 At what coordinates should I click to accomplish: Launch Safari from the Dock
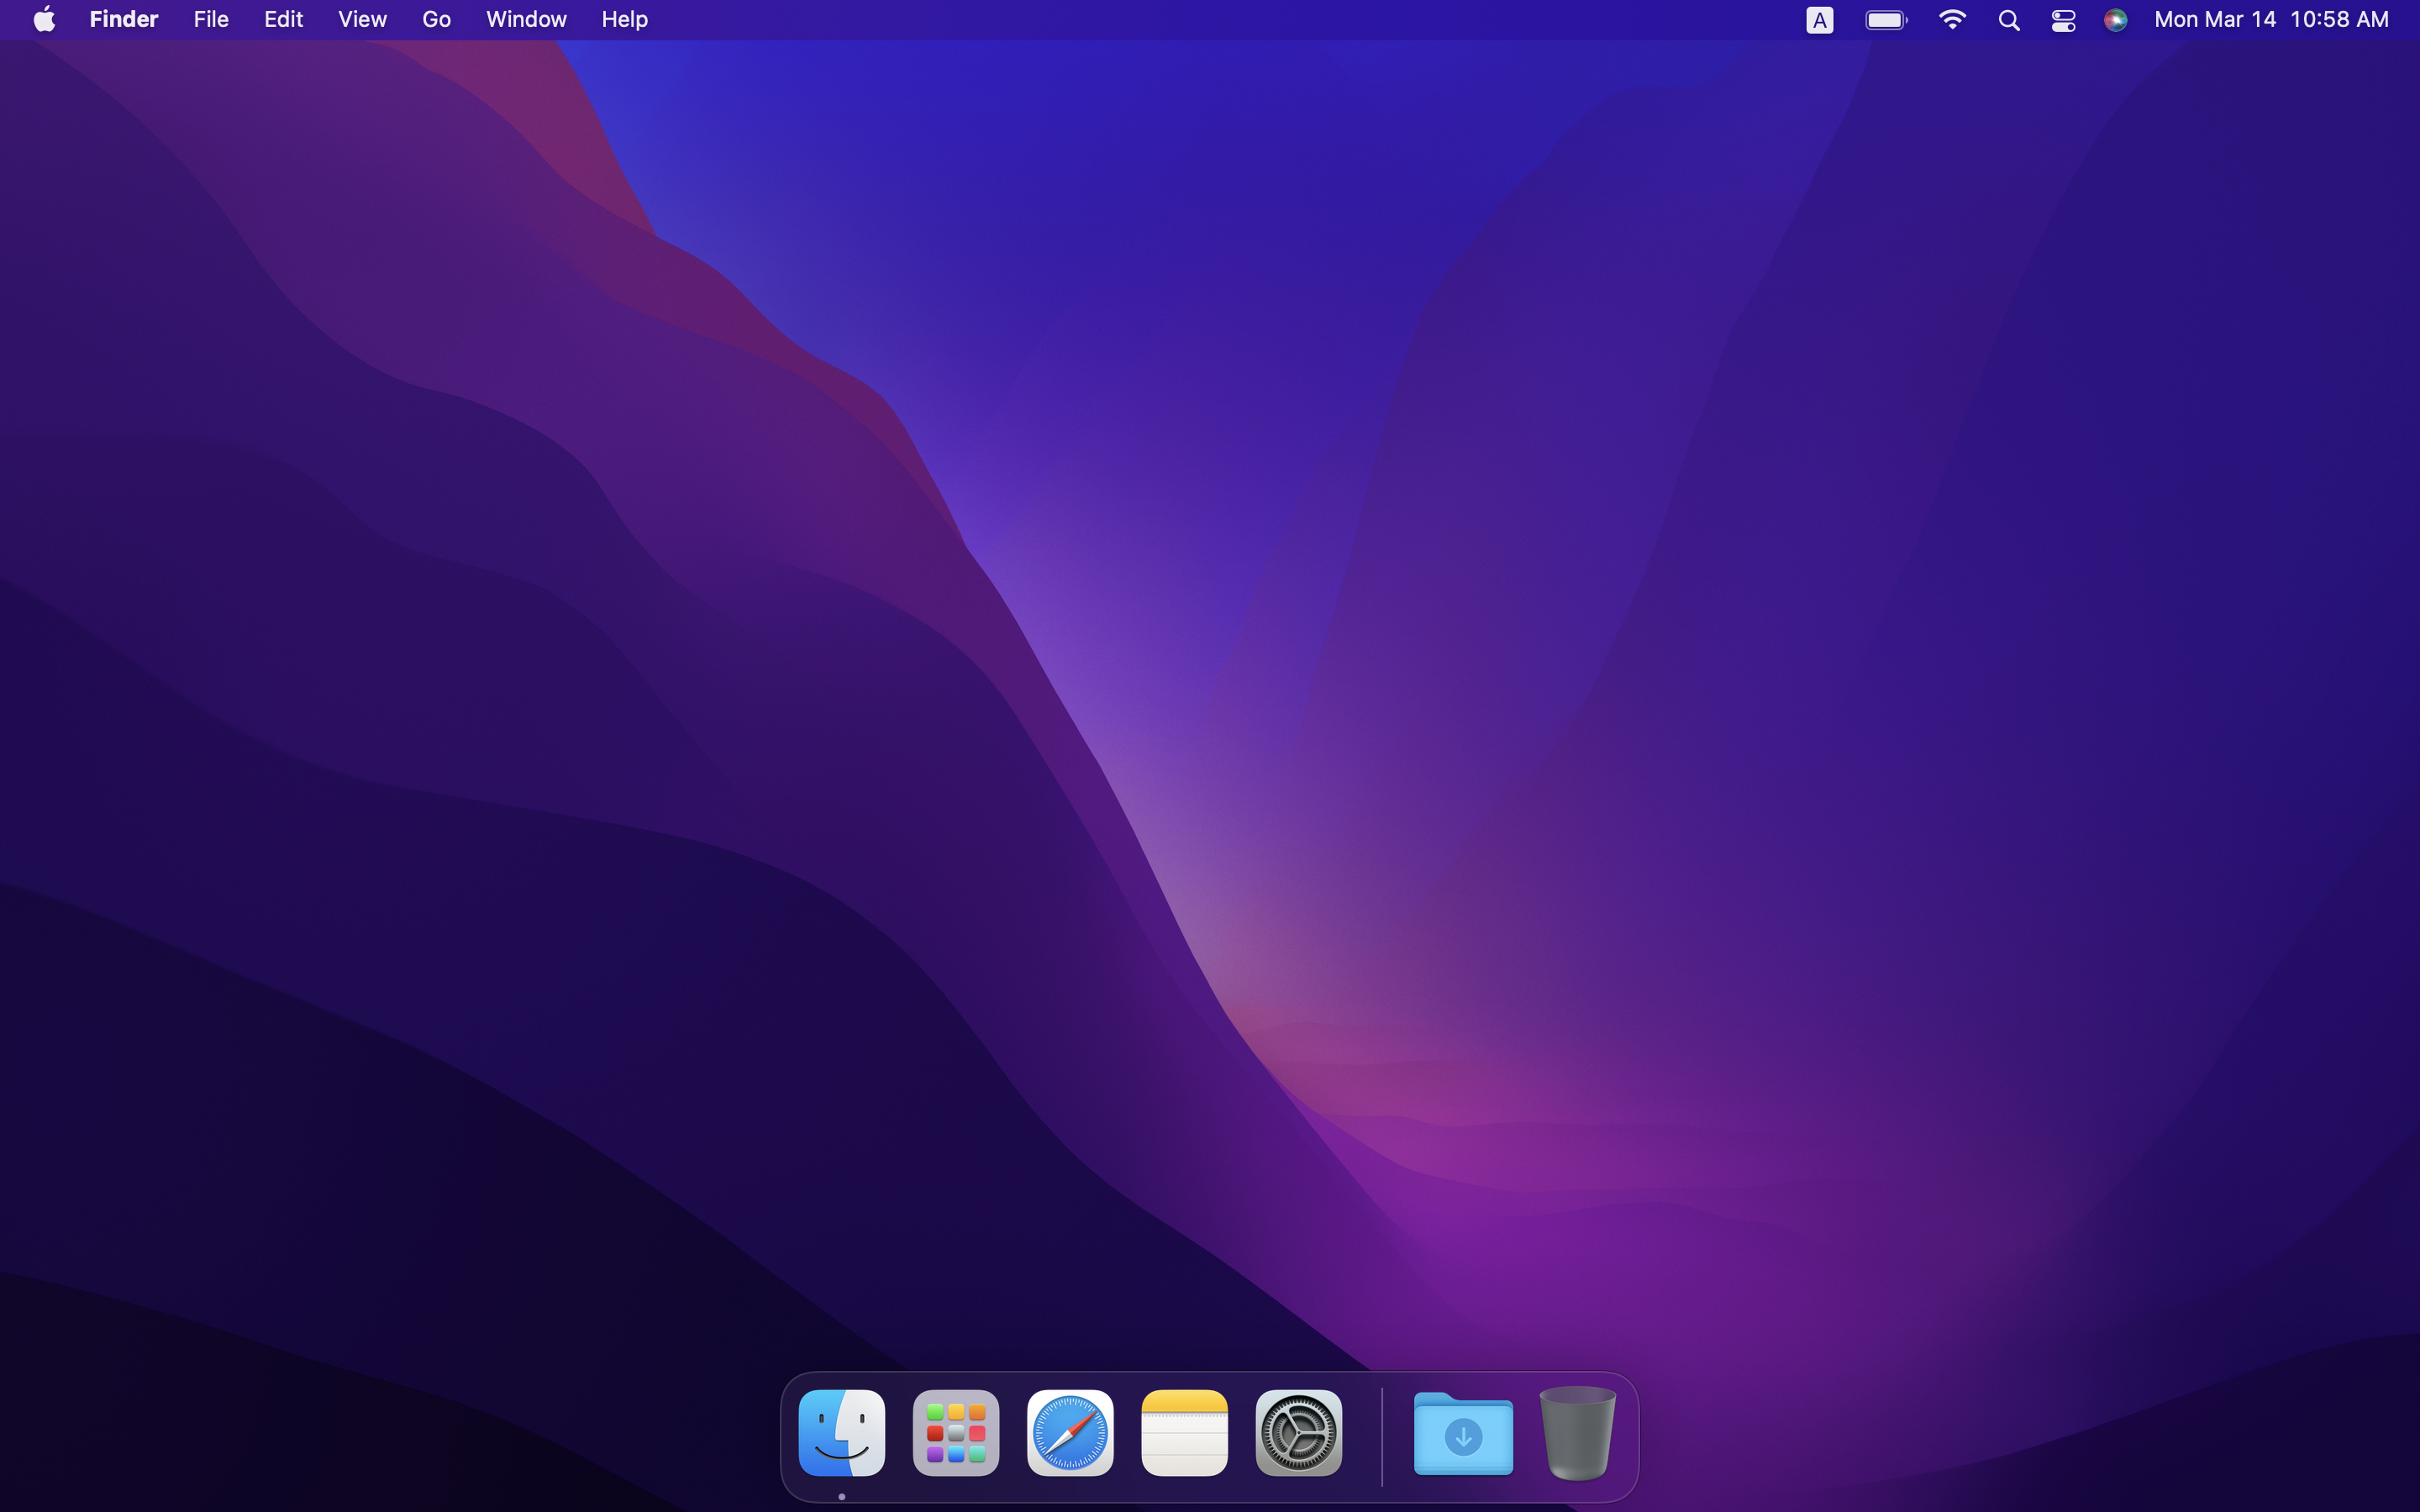[1069, 1432]
